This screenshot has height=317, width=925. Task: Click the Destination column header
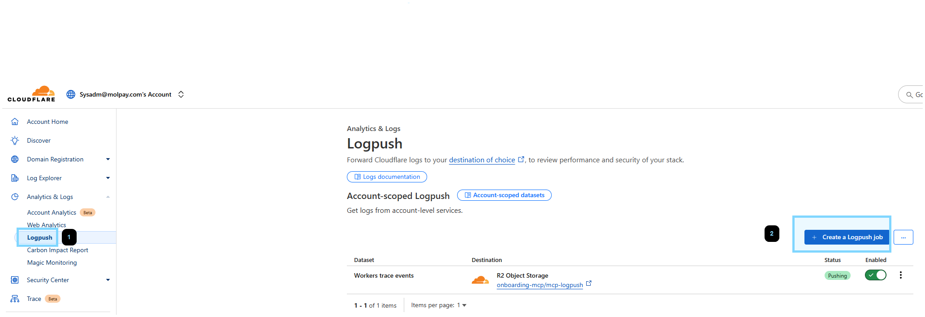click(487, 260)
